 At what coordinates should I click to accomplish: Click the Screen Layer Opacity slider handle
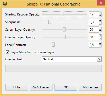(x=64, y=29)
